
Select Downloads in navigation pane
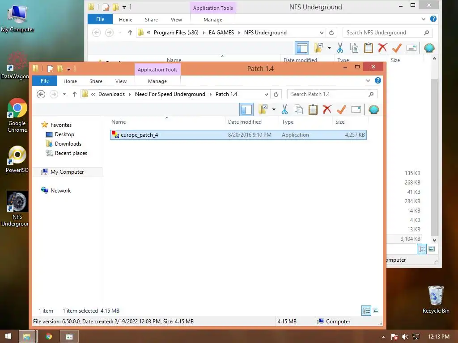tap(68, 144)
